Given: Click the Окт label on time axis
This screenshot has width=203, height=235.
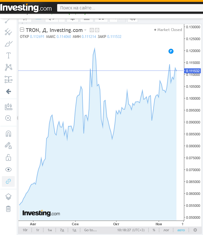Looking at the screenshot, I should (116, 224).
